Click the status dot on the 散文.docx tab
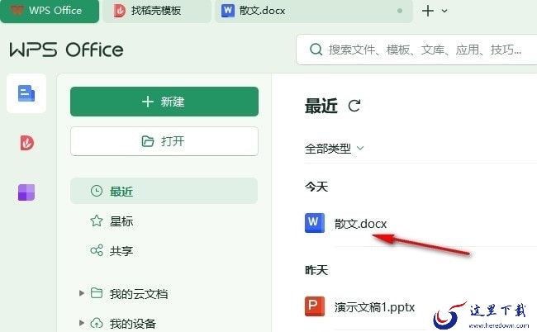The height and width of the screenshot is (332, 537). (x=399, y=11)
